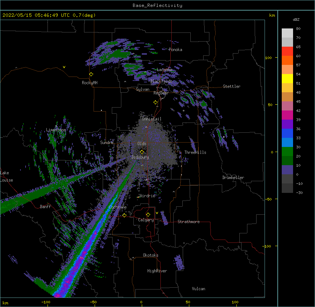The image size is (315, 307).
Task: Click the Cochrane town label
Action: pos(118,207)
